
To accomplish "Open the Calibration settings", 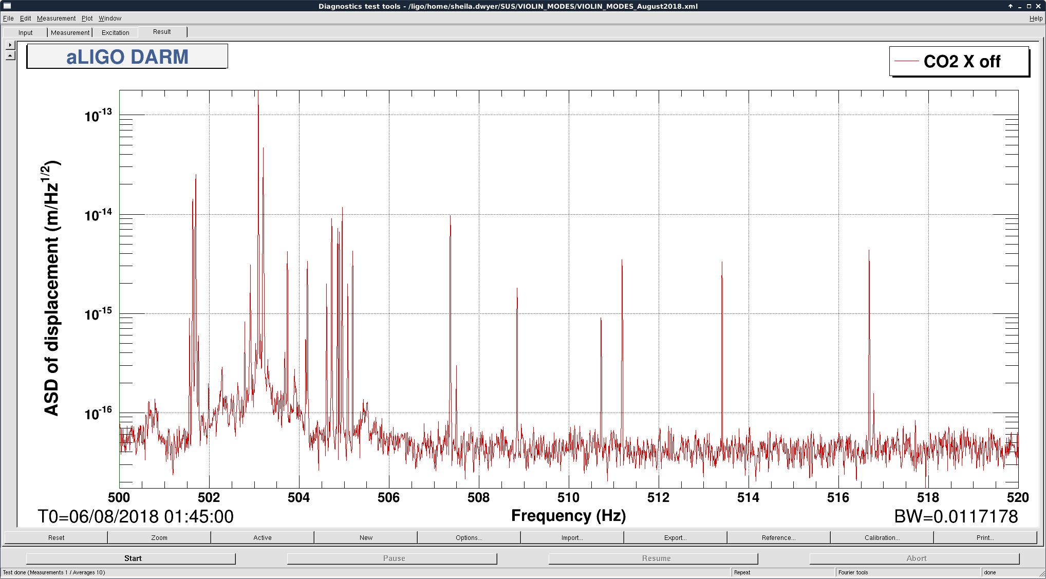I will point(882,538).
